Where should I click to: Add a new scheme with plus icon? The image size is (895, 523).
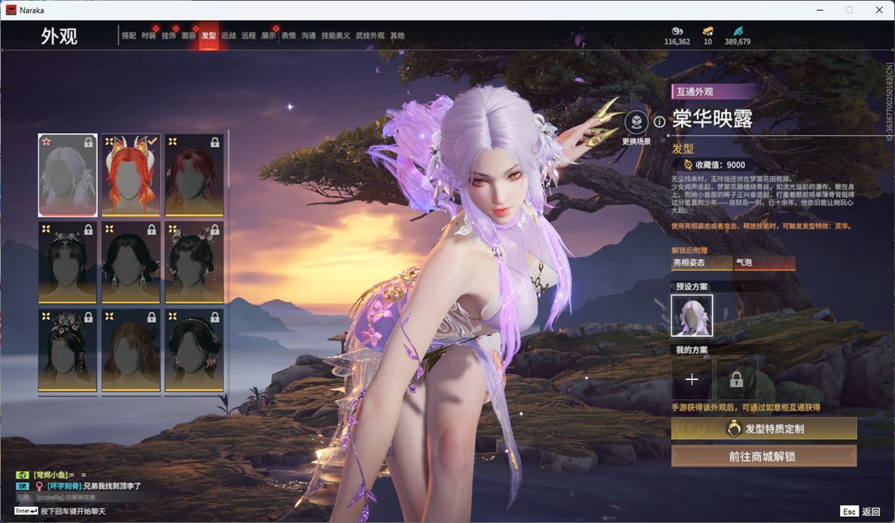(691, 379)
